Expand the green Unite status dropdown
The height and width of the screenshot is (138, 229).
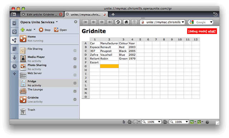(195, 122)
